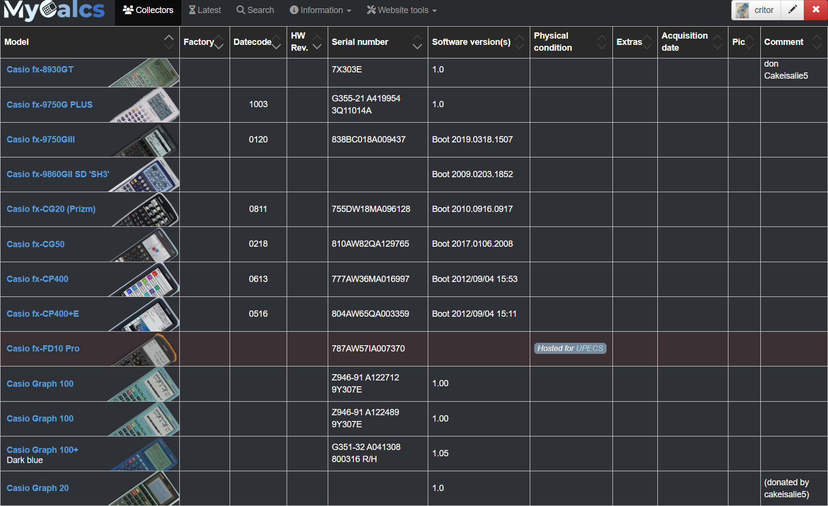Select serial number 787AW57IA007370
This screenshot has height=506, width=828.
368,349
